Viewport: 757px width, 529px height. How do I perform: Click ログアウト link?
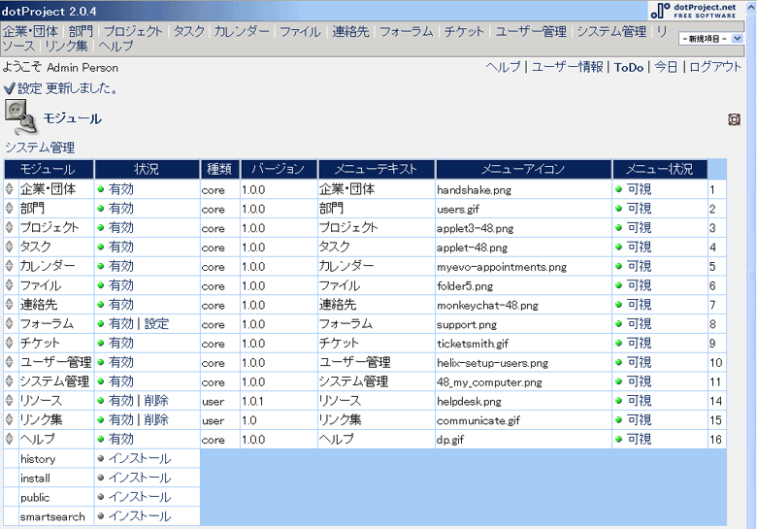pos(715,67)
